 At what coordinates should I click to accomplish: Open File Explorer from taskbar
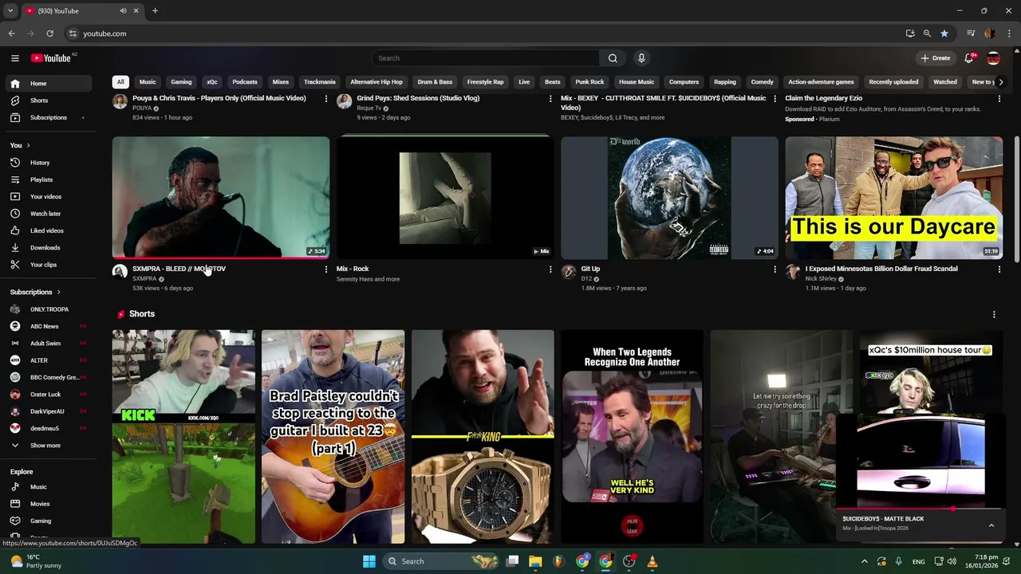coord(535,561)
